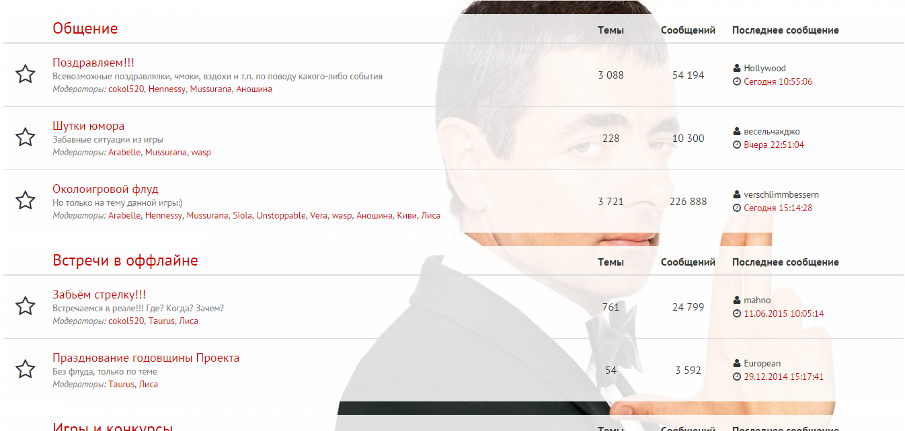This screenshot has width=905, height=431.
Task: Toggle favorite star for Шутки юмора forum
Action: (x=25, y=137)
